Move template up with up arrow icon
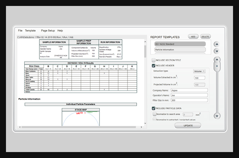This screenshot has height=158, width=239. pos(217,44)
